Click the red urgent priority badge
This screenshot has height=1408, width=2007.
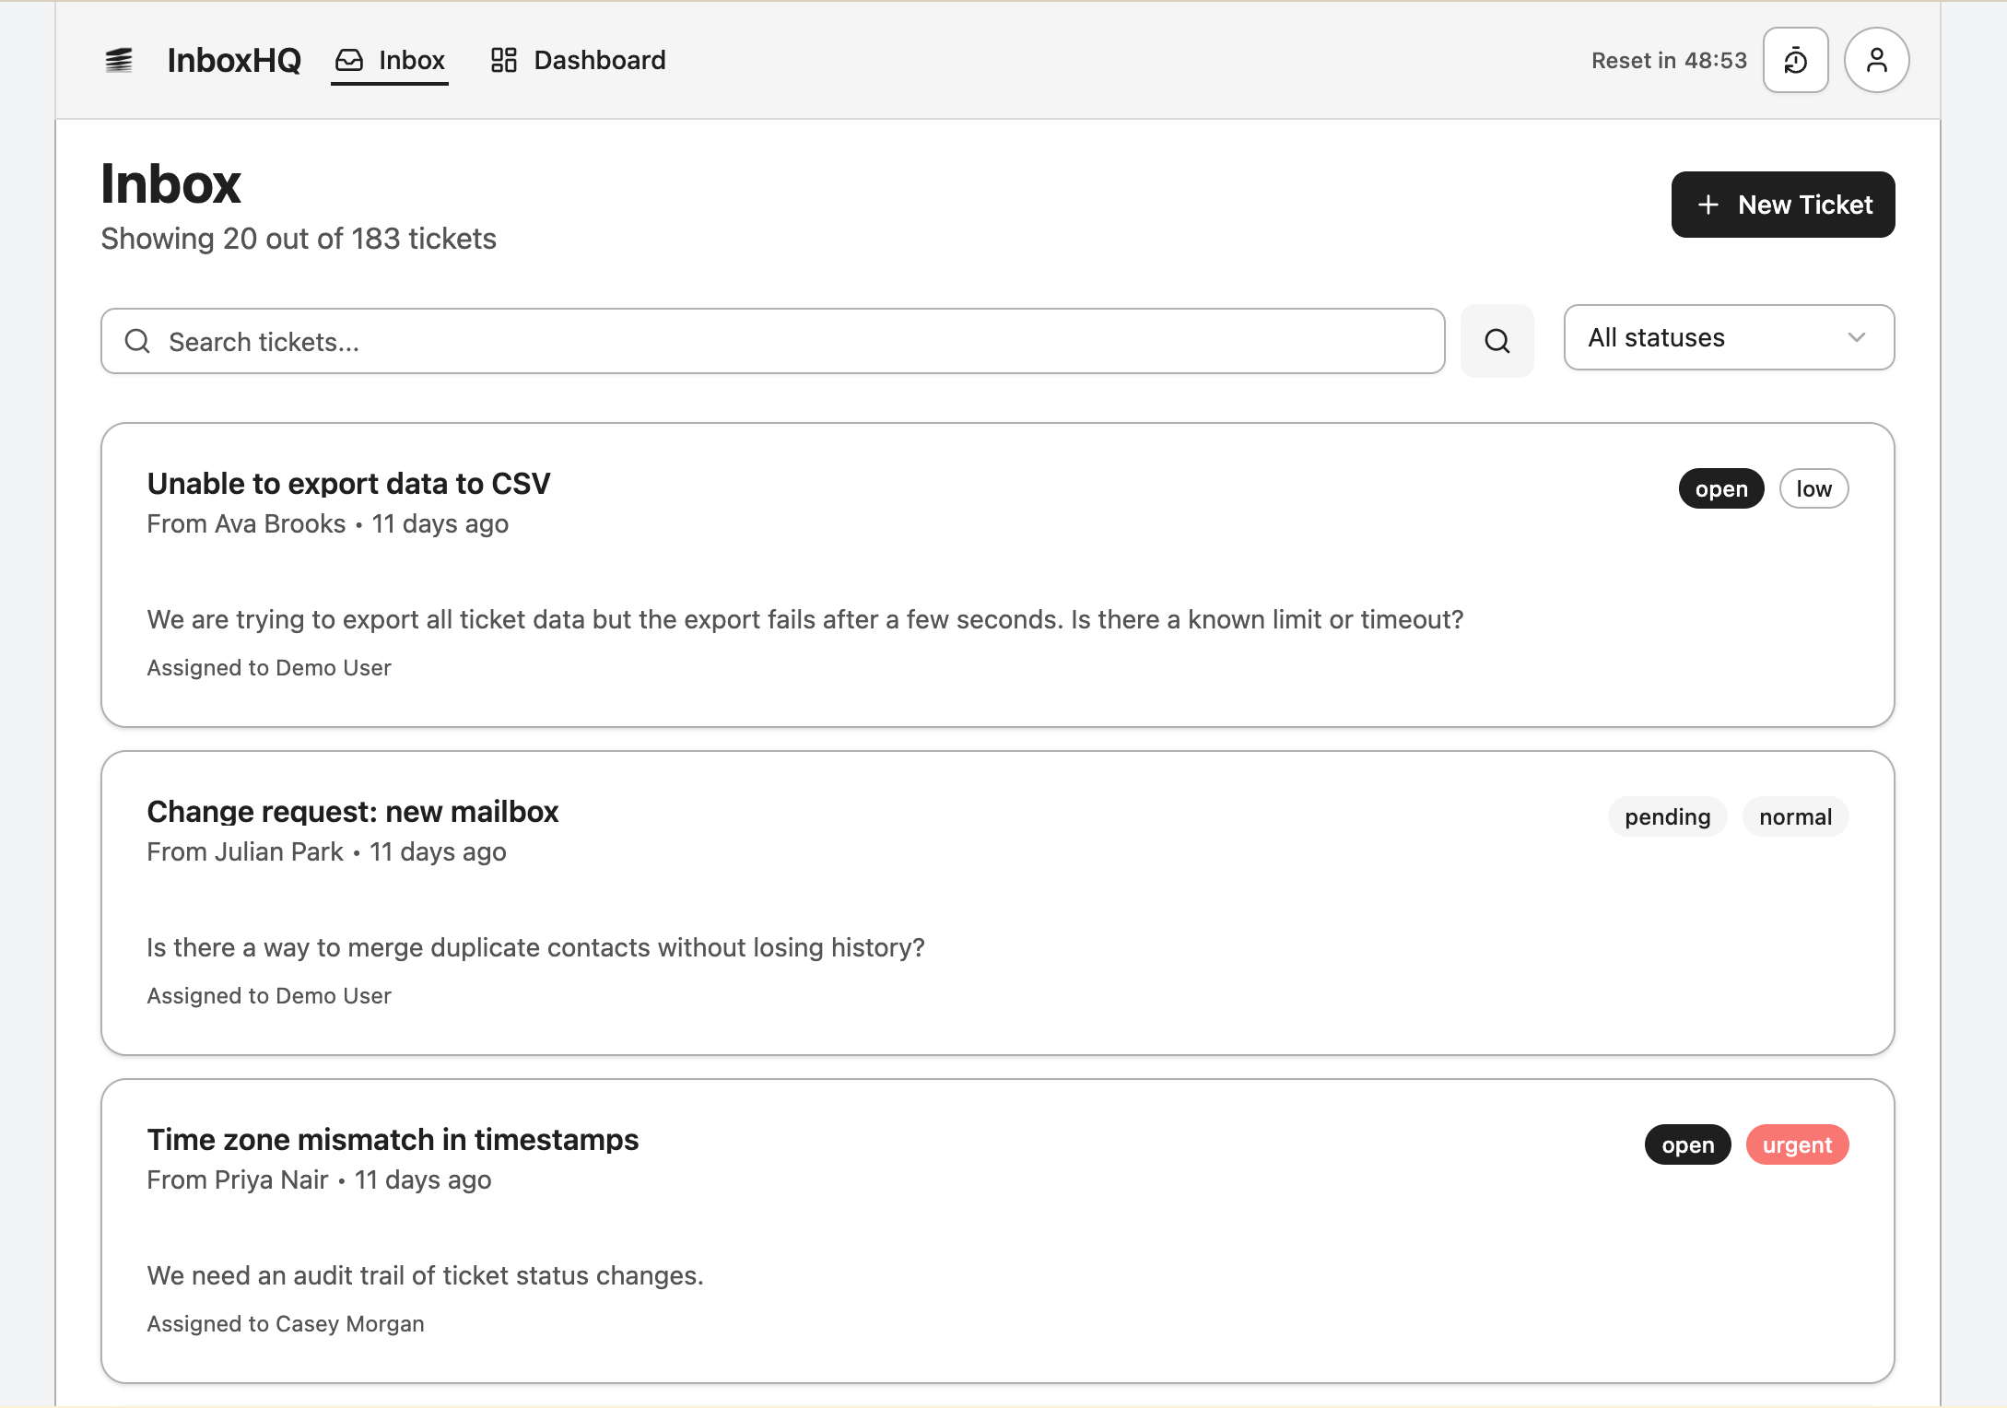(x=1796, y=1145)
